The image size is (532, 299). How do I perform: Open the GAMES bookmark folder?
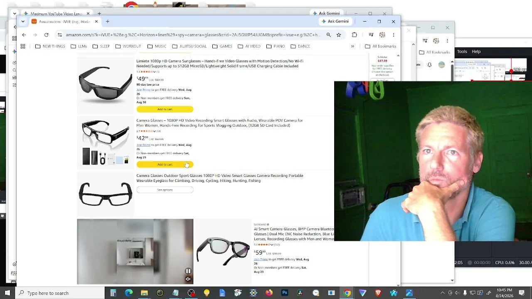[x=222, y=46]
